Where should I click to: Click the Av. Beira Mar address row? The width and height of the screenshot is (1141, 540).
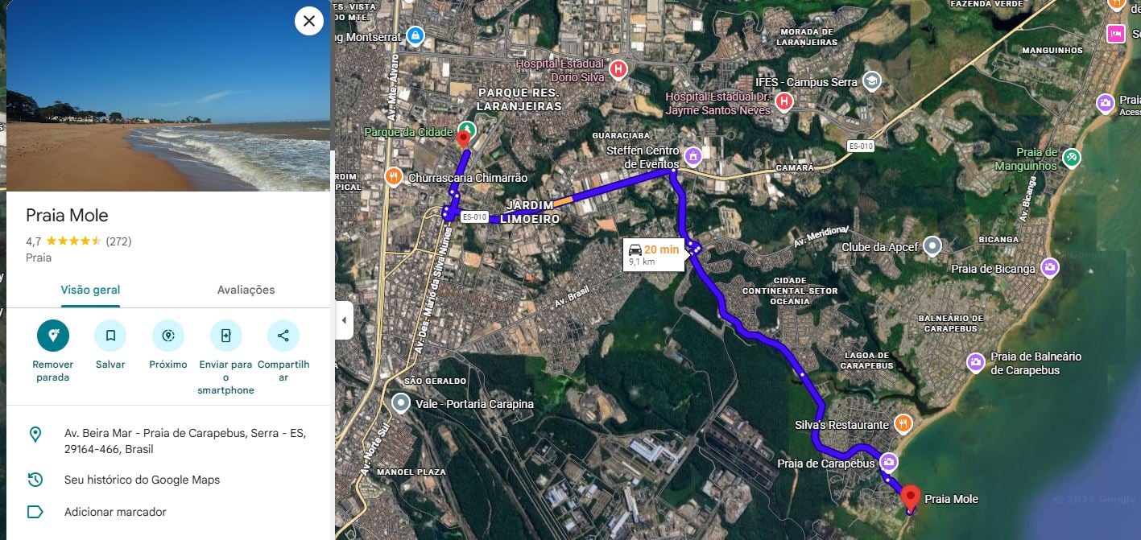(168, 441)
